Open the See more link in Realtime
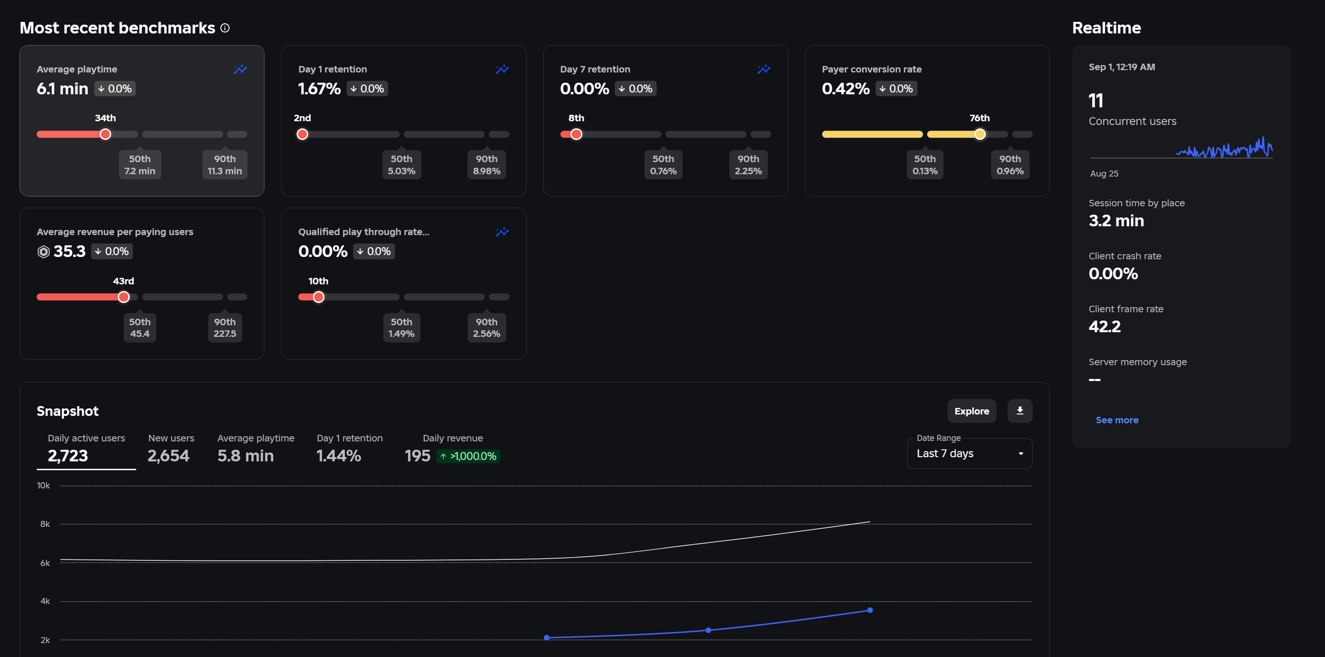This screenshot has height=657, width=1325. (x=1117, y=420)
